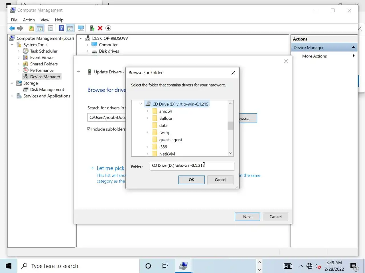Click the Balloon folder in browse tree
365x273 pixels.
click(x=166, y=118)
